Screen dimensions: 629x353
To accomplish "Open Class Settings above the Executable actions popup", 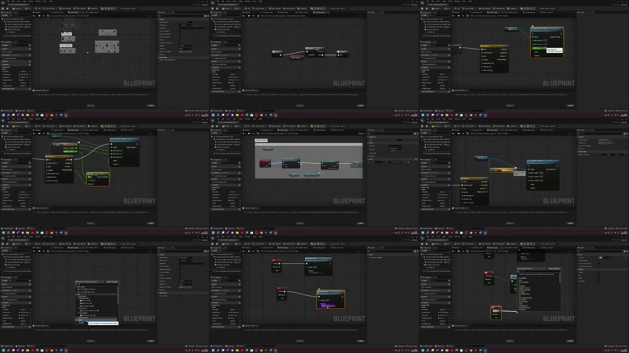I will pyautogui.click(x=484, y=244).
